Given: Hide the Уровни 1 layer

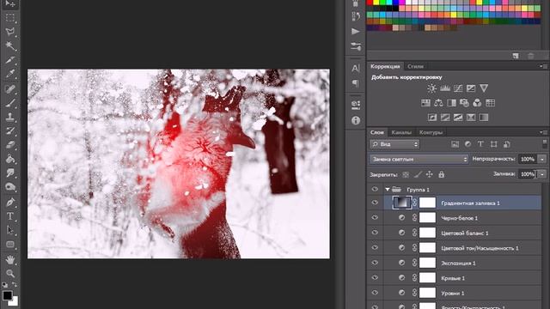Looking at the screenshot, I should click(x=375, y=293).
